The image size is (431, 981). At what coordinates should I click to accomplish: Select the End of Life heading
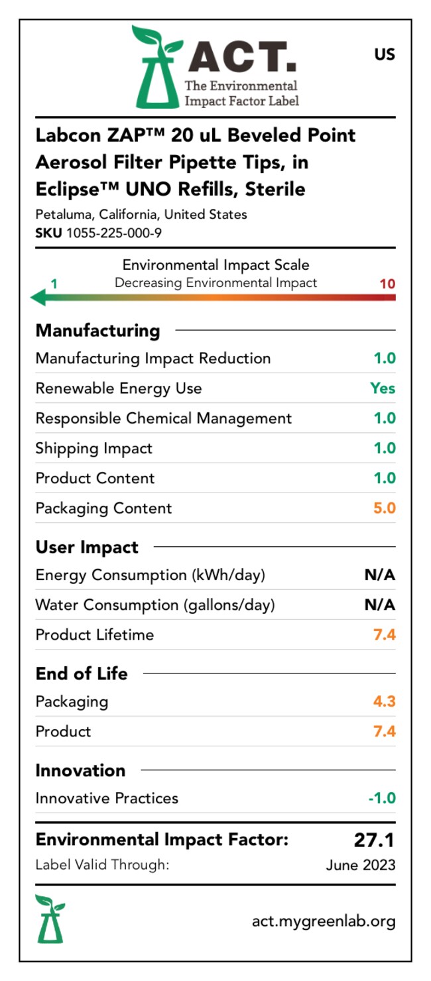pyautogui.click(x=82, y=673)
